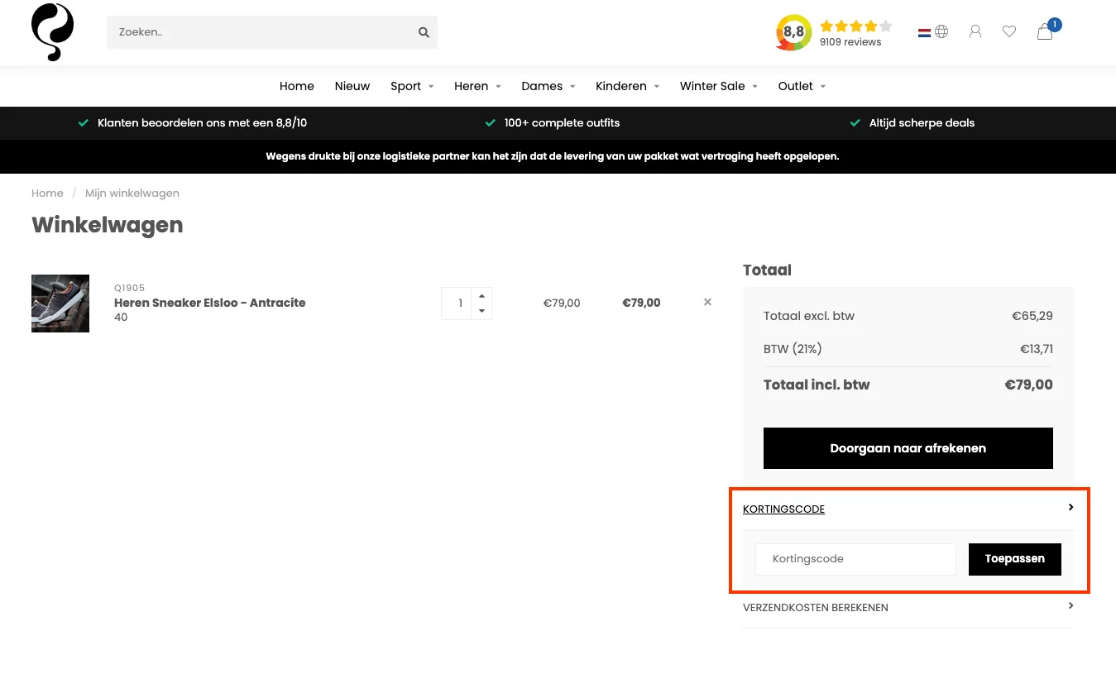Click the Kortingscode input field
This screenshot has width=1116, height=698.
coord(855,559)
